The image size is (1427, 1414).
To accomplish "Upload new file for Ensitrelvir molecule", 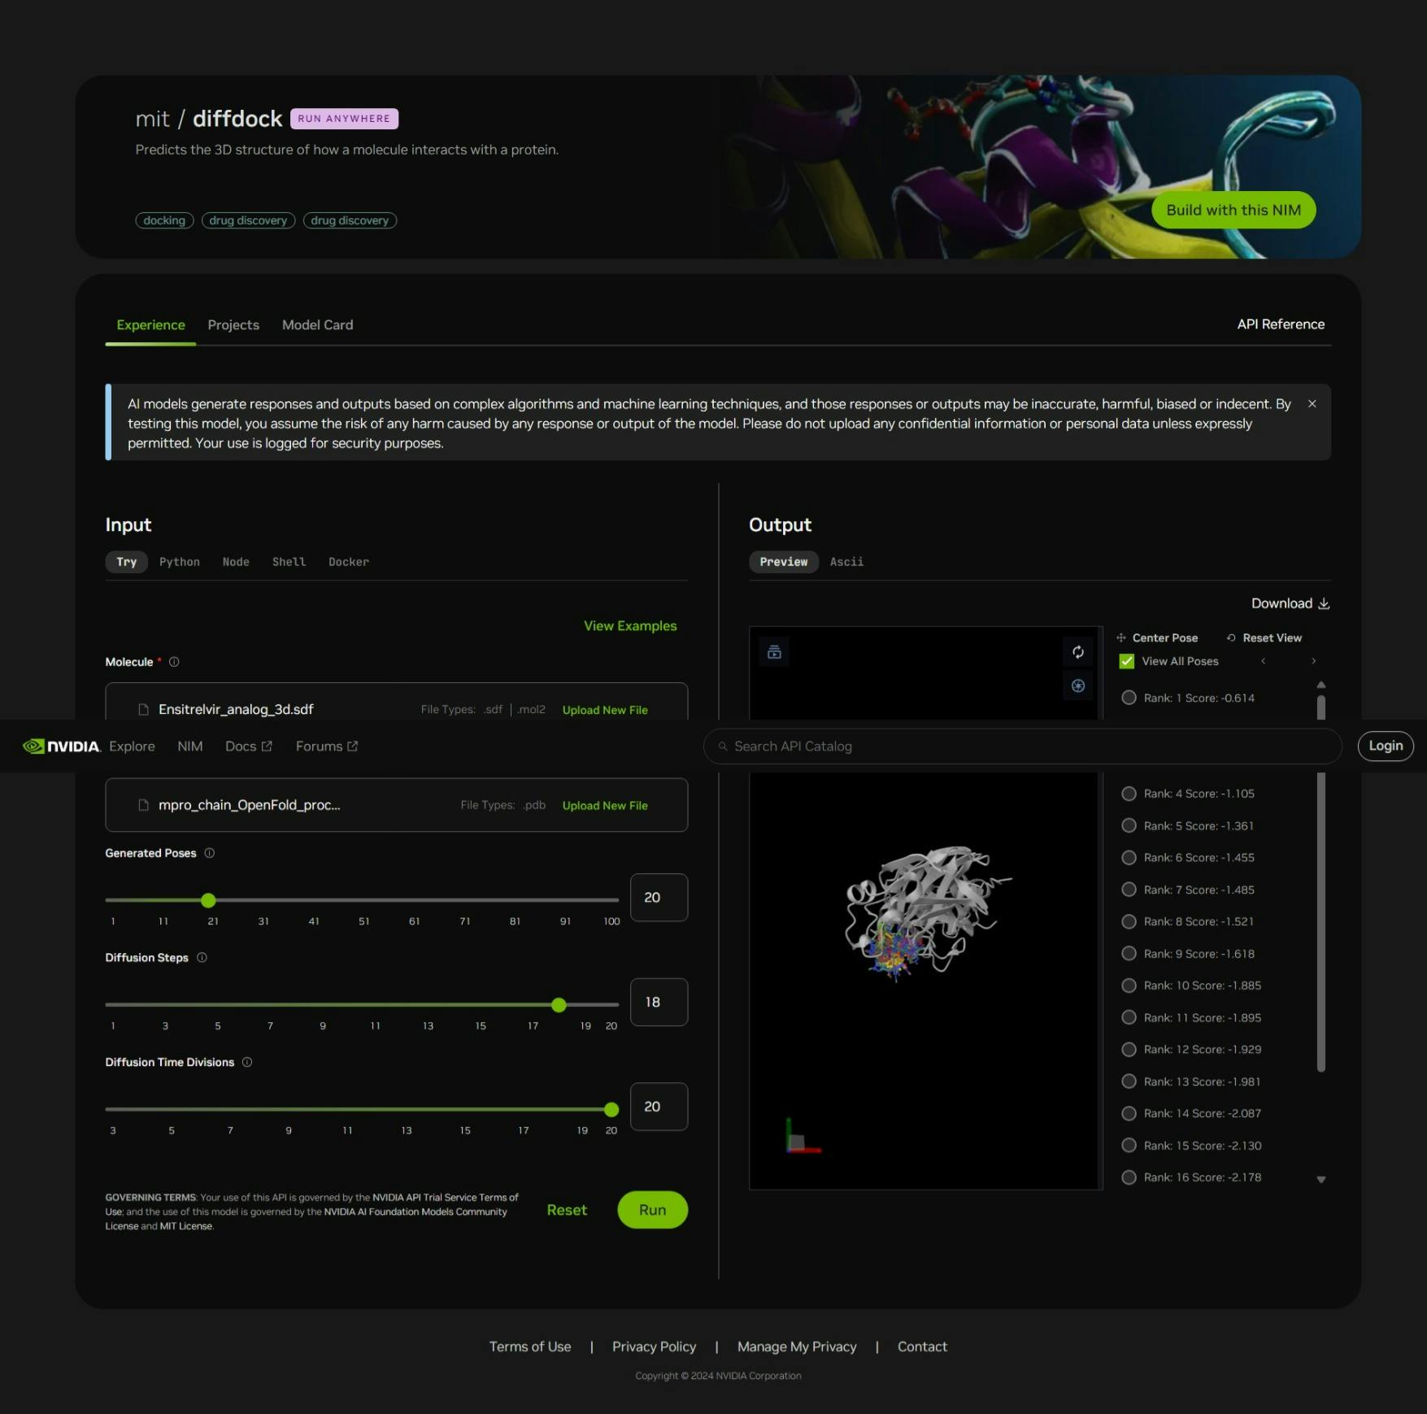I will click(605, 710).
